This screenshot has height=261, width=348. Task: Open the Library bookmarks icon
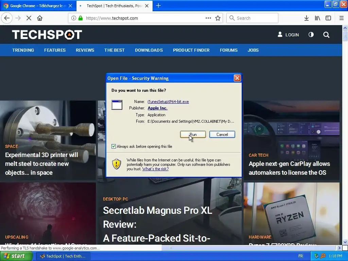(x=317, y=18)
